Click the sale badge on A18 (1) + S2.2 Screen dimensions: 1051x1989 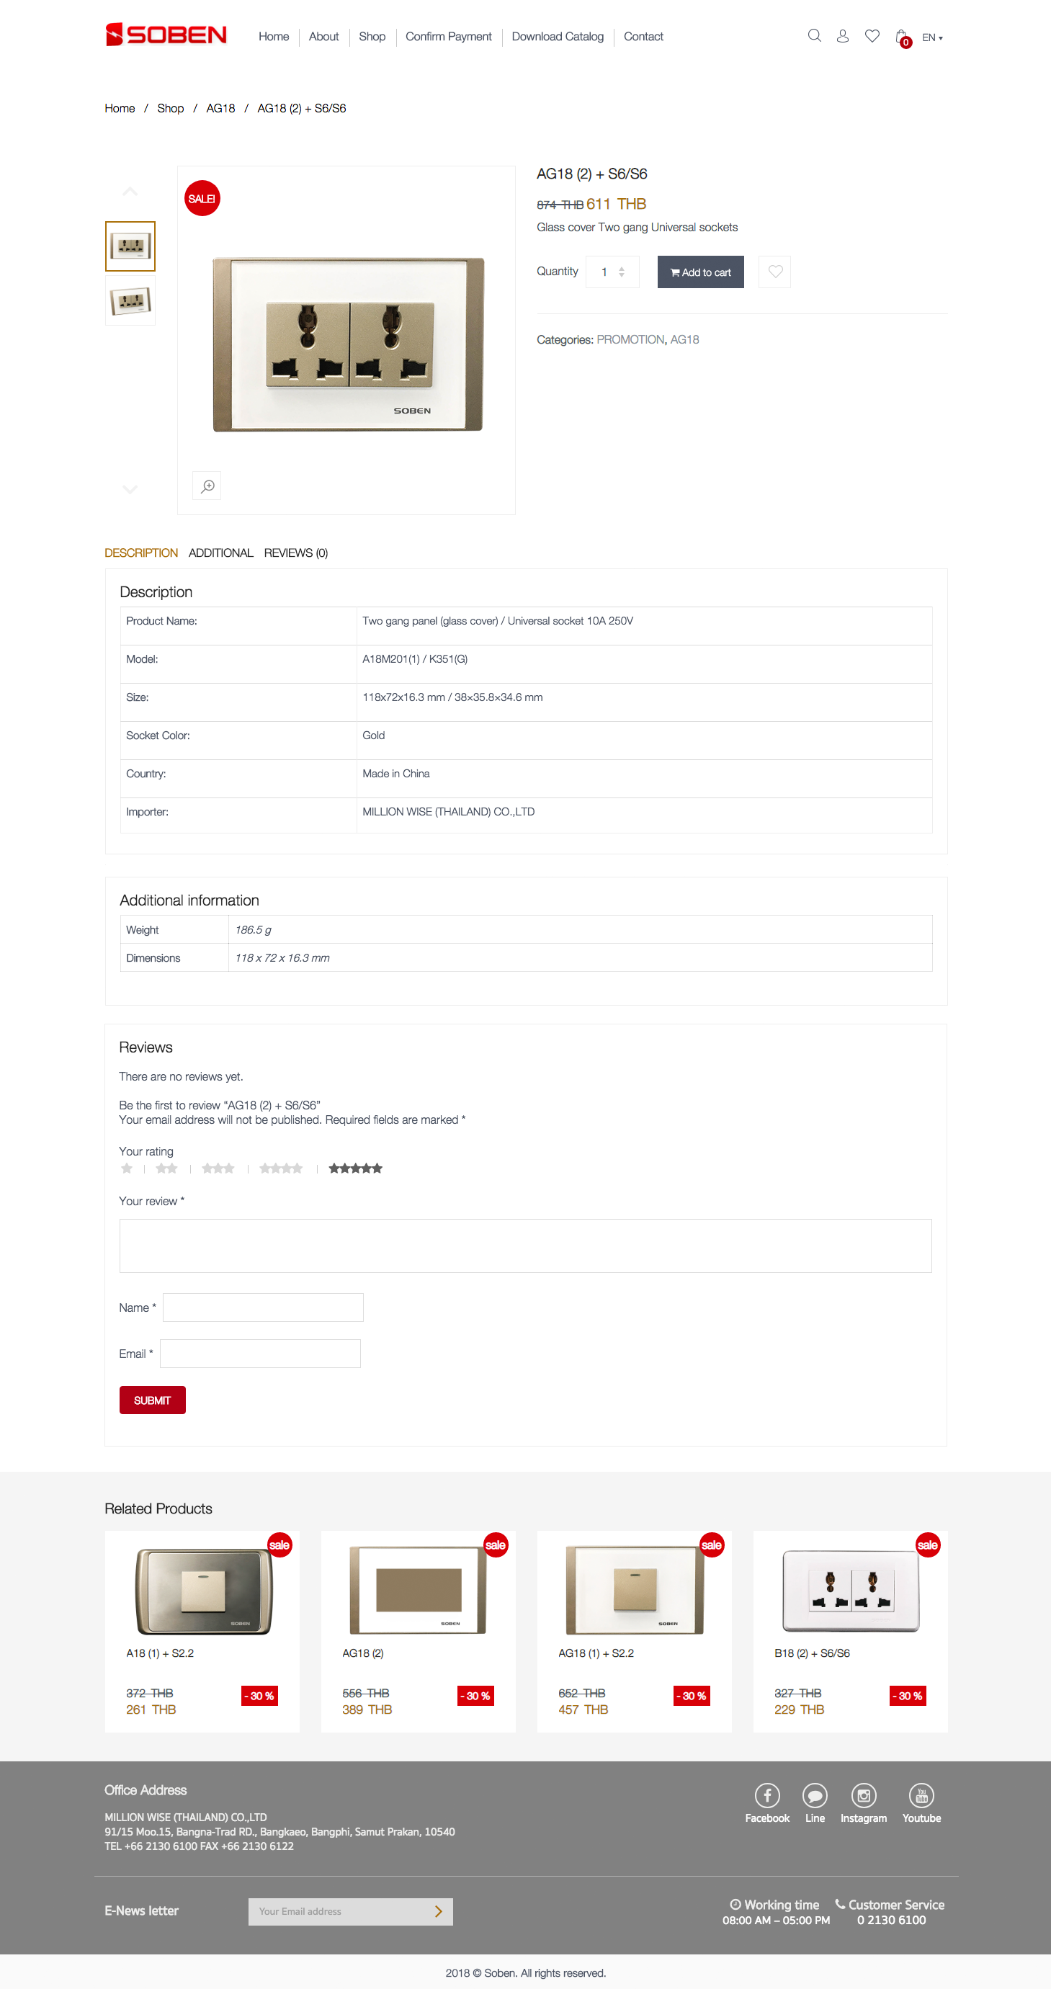279,1545
